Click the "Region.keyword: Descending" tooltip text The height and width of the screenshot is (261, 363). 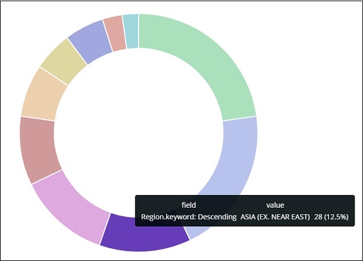pos(187,217)
